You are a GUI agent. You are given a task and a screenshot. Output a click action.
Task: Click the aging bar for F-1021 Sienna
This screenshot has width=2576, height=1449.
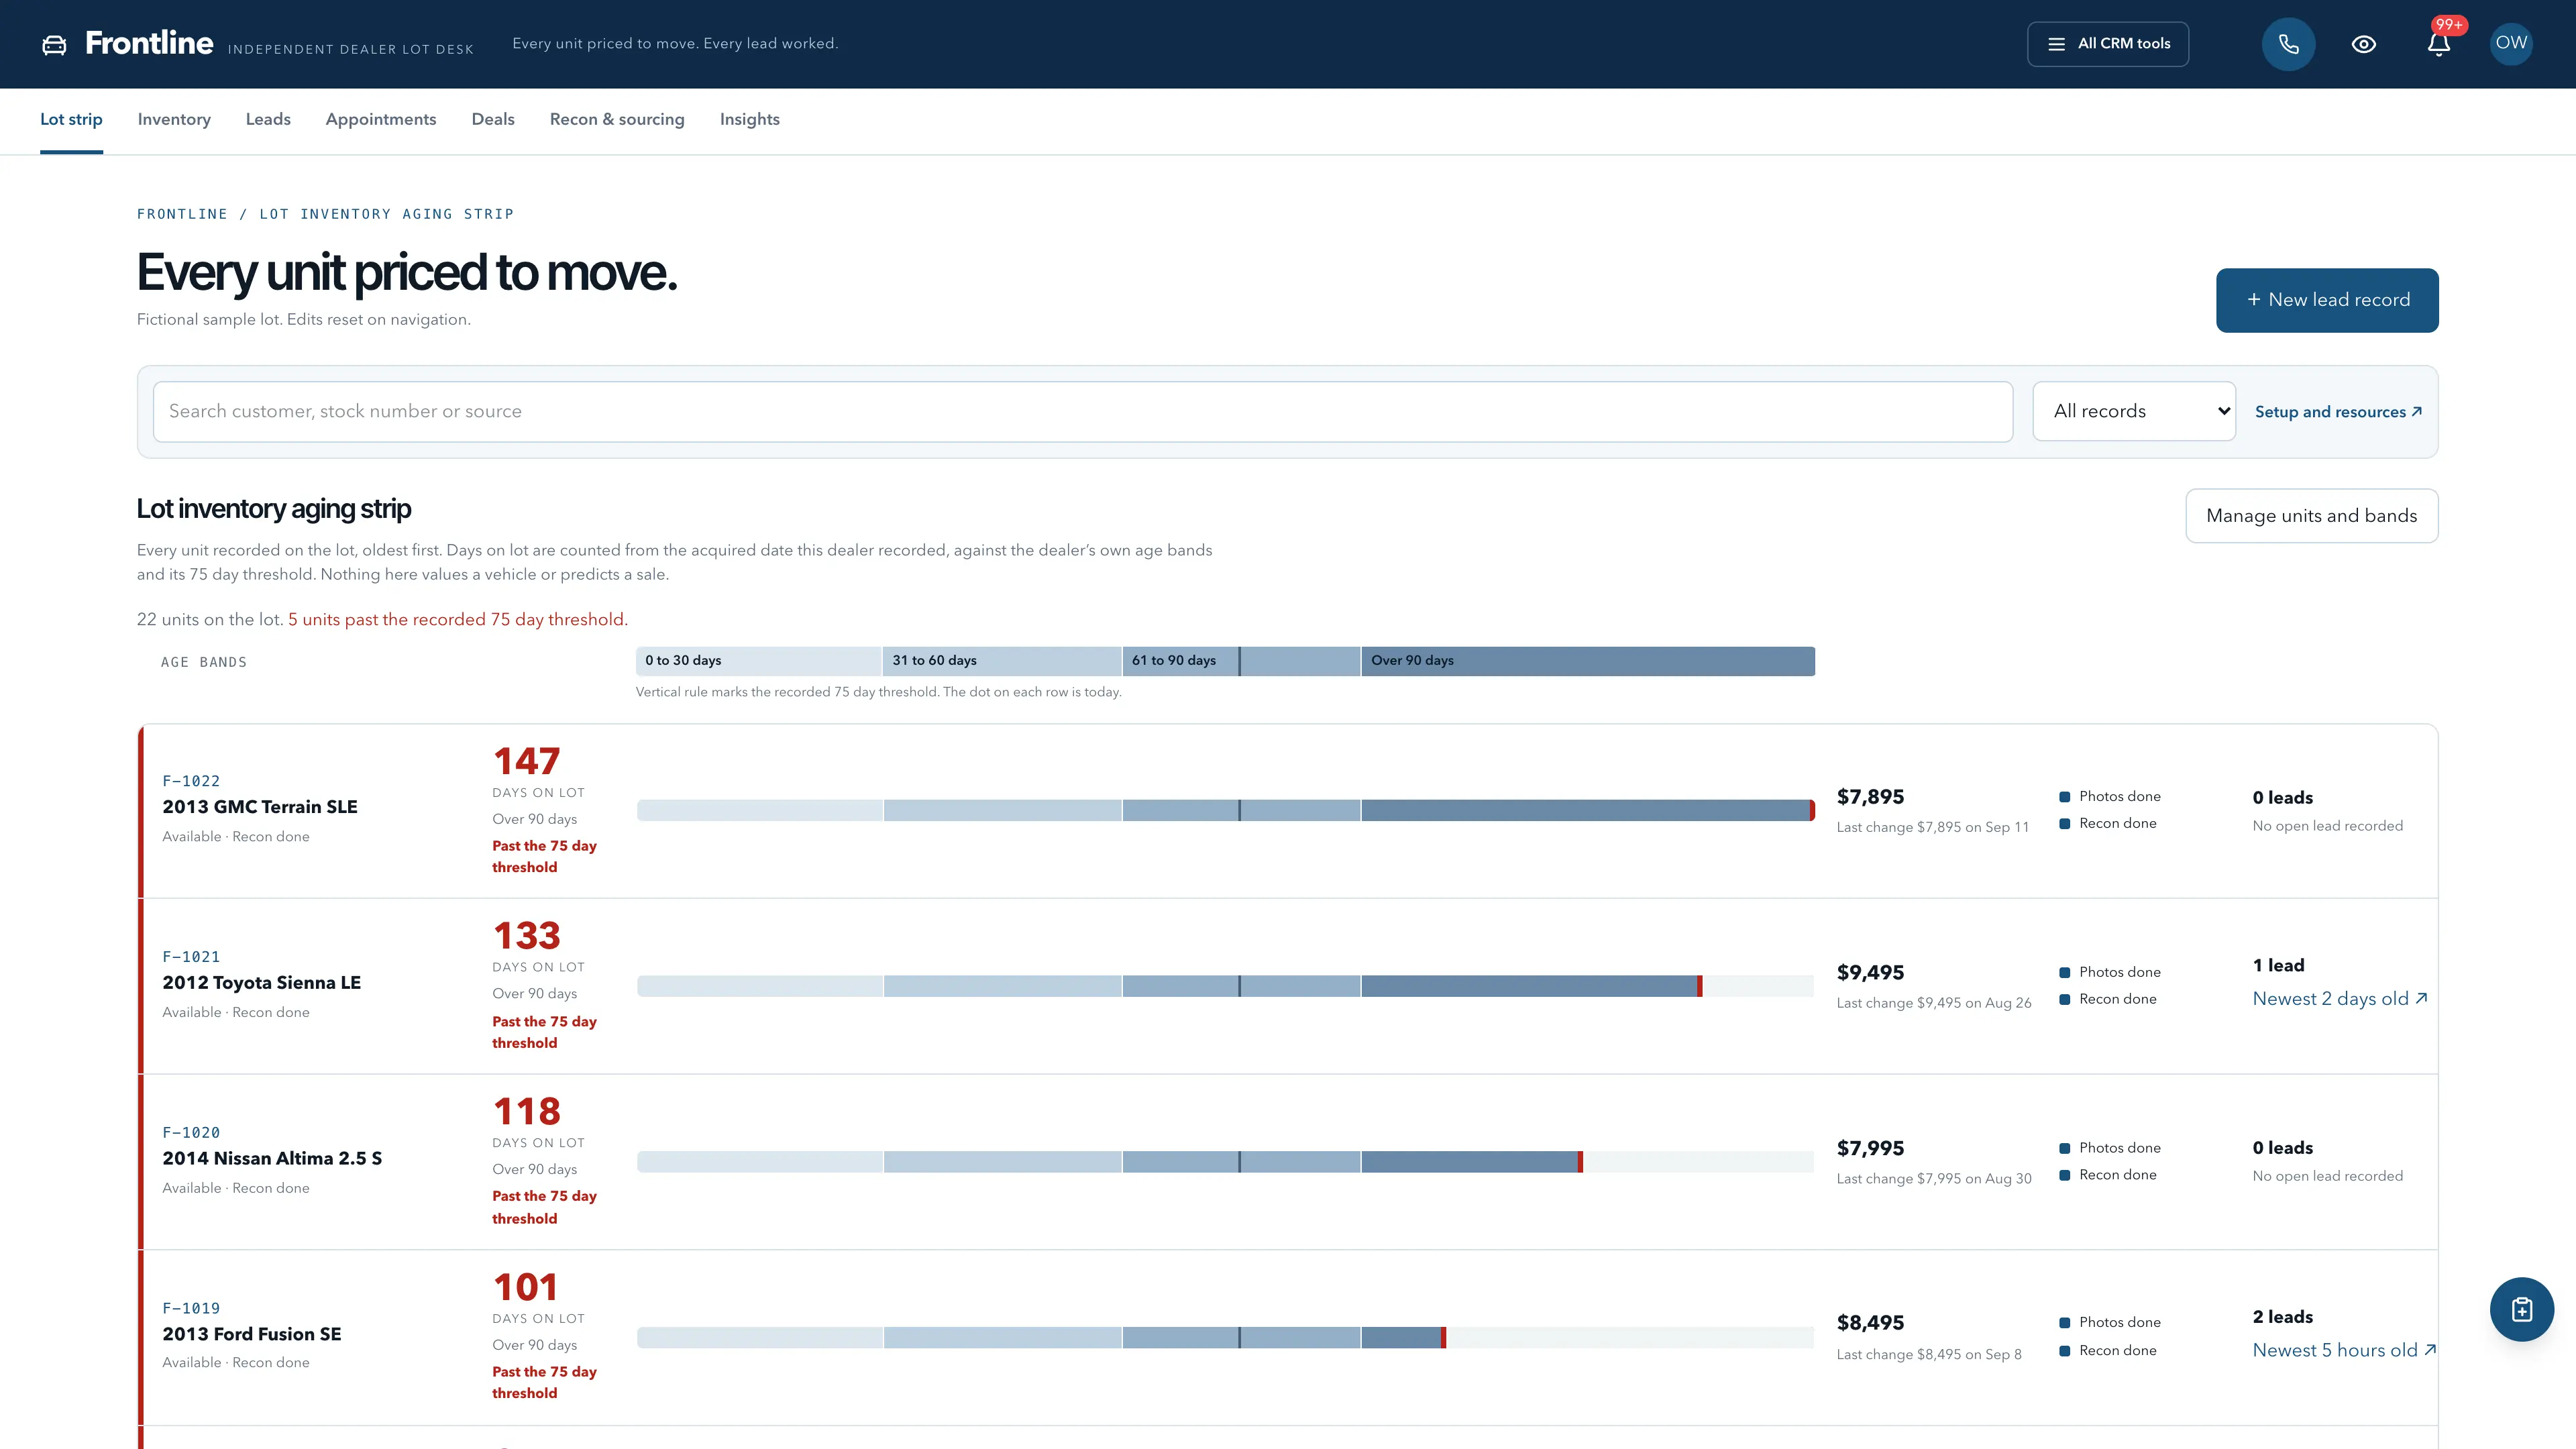pos(1226,986)
